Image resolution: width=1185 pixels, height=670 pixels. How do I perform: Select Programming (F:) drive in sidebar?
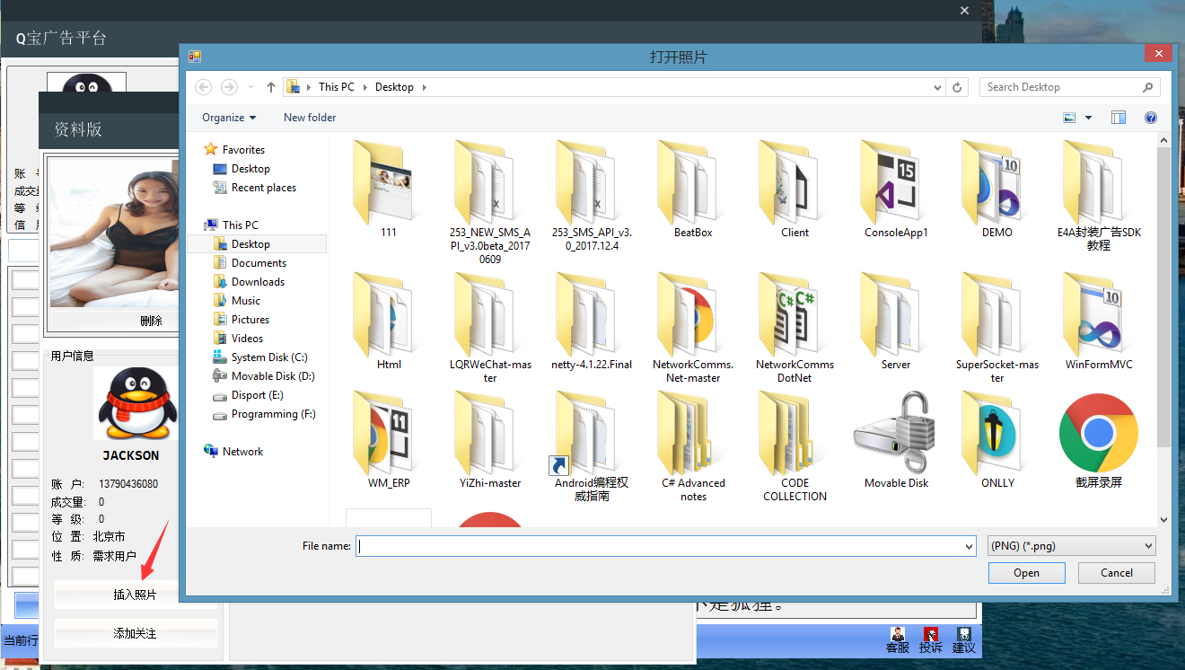coord(273,414)
